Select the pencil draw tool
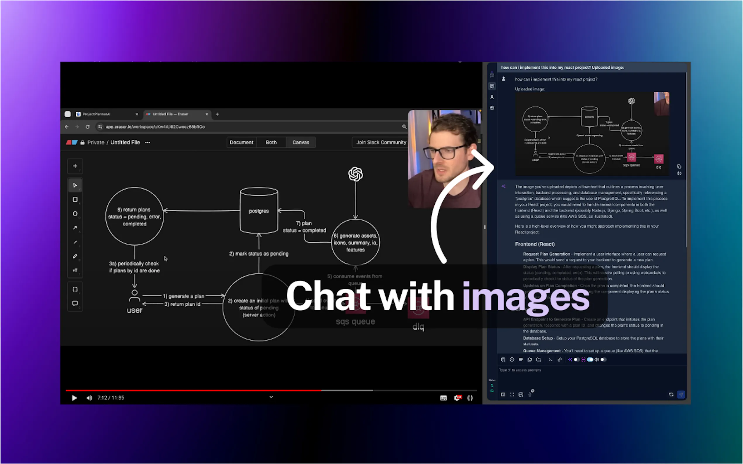Image resolution: width=743 pixels, height=464 pixels. pyautogui.click(x=75, y=256)
